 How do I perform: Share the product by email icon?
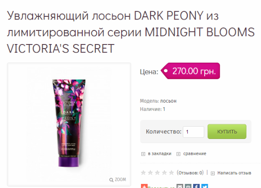click(180, 186)
